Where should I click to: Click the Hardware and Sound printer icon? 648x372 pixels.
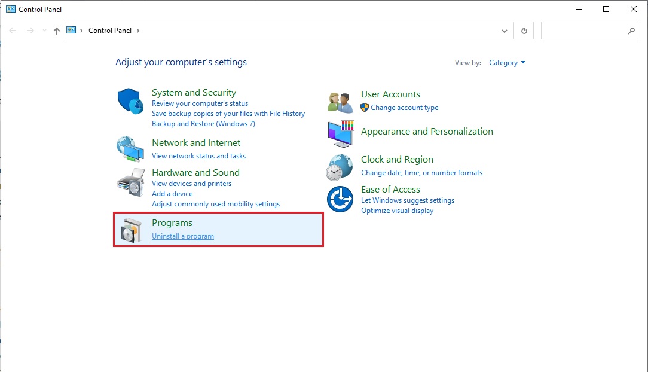click(x=131, y=182)
